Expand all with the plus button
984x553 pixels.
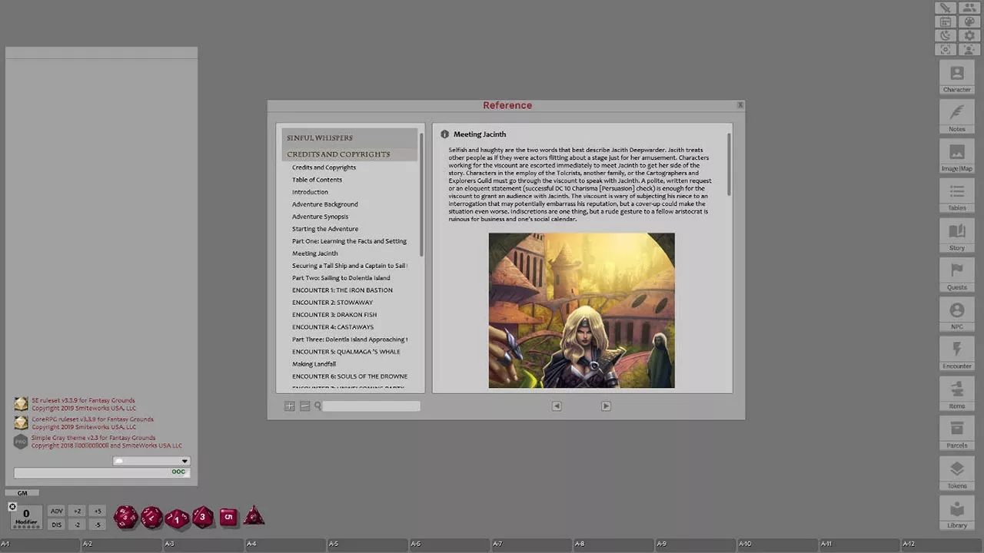pos(290,406)
